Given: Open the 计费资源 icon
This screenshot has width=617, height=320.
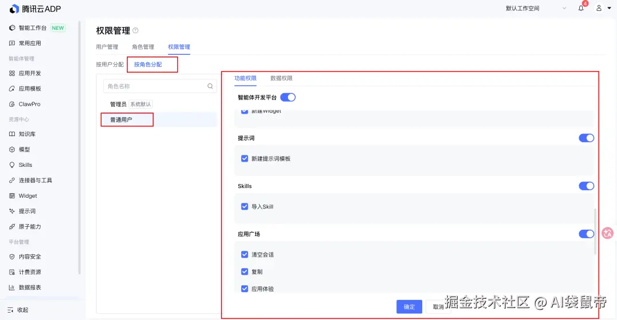Looking at the screenshot, I should pos(12,272).
